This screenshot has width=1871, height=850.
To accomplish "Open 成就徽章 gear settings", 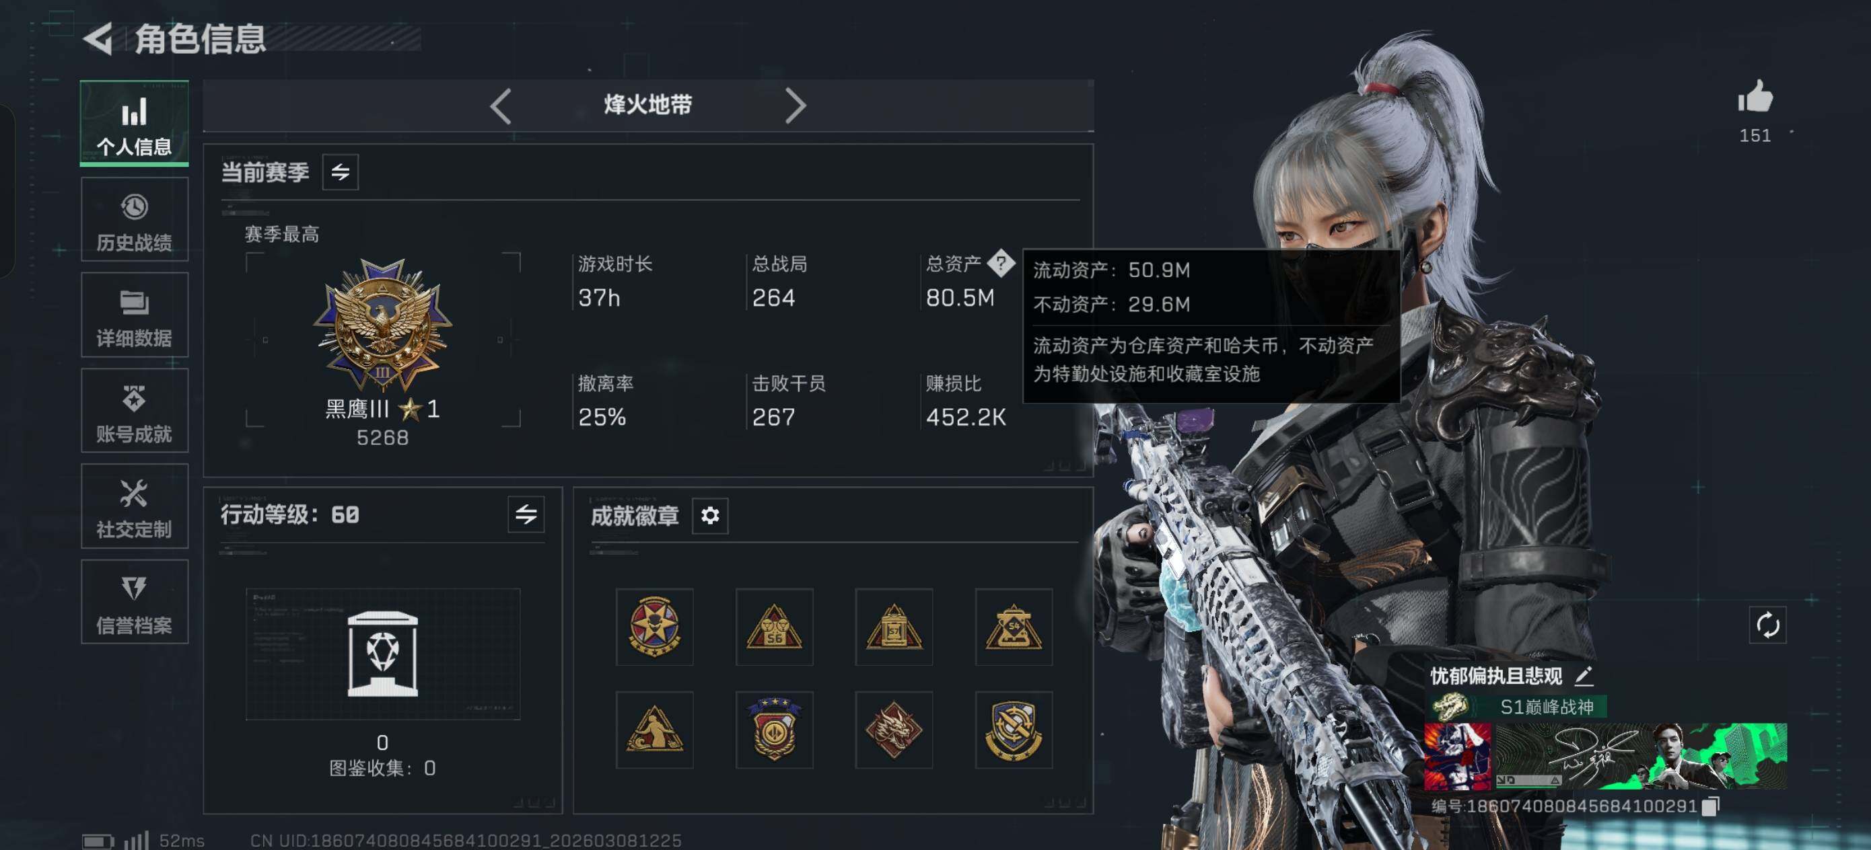I will coord(709,515).
